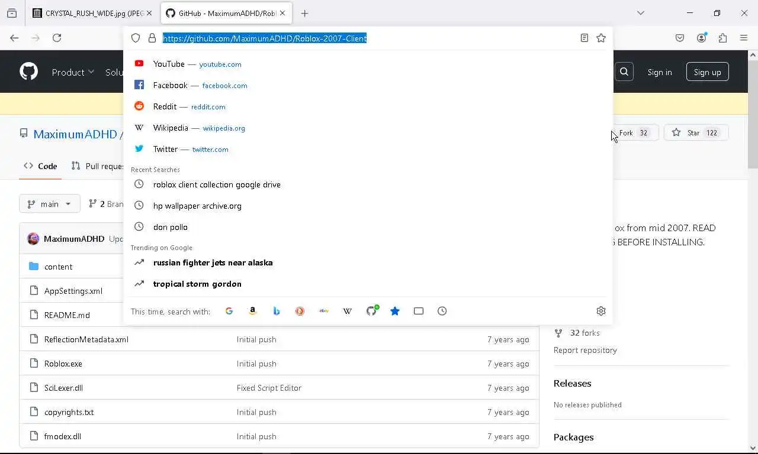758x454 pixels.
Task: Choose Reddit suggestion in dropdown
Action: point(368,106)
